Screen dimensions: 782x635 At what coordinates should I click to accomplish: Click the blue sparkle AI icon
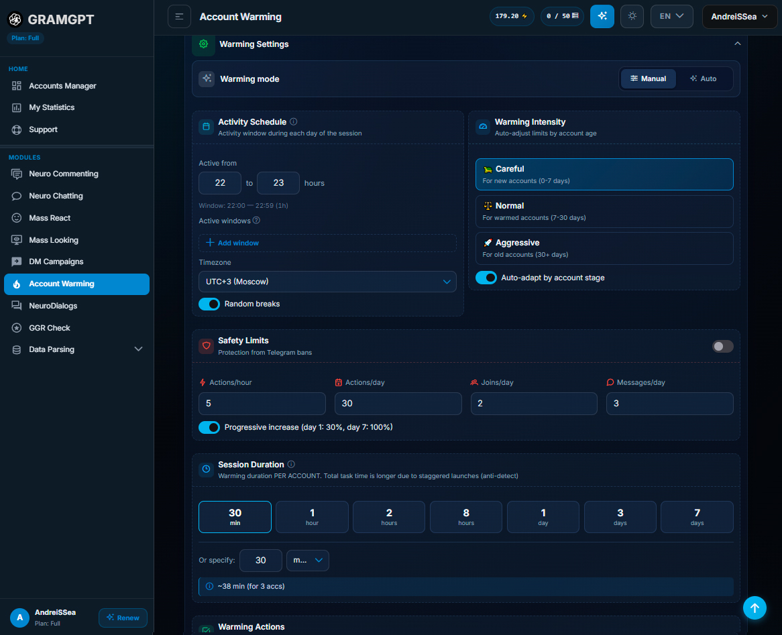(x=602, y=17)
